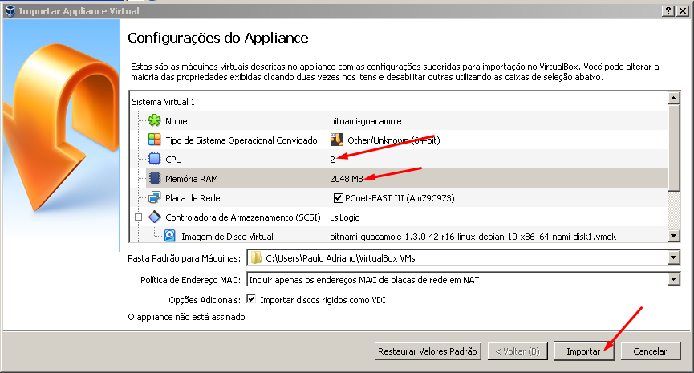
Task: Select the guest OS type icon
Action: (x=155, y=140)
